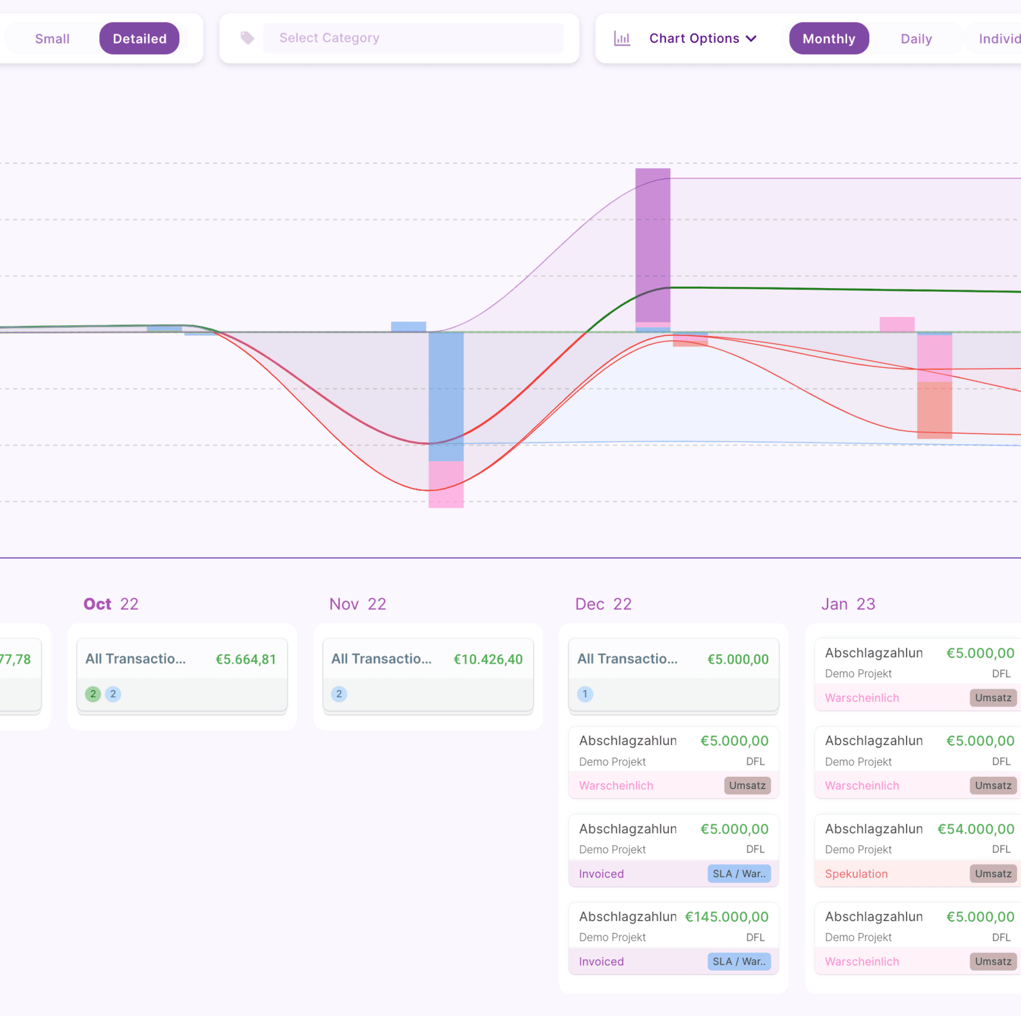Click blue badge 2 in Oct 22 card
The image size is (1021, 1016).
(113, 694)
